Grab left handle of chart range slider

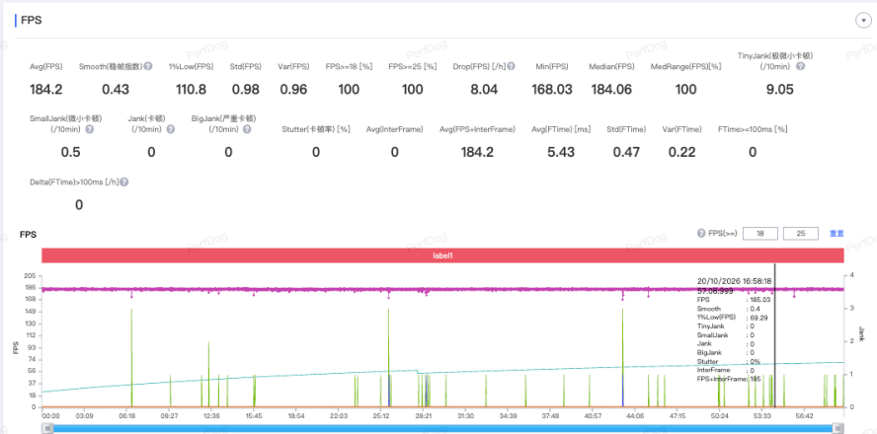tap(48, 428)
